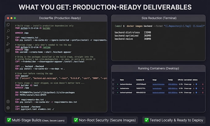The image size is (210, 126).
Task: Stop the backend-distroless container using its blue square
Action: point(196,84)
